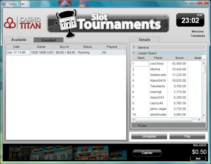Minimize the Casino Titan window

click(x=188, y=3)
